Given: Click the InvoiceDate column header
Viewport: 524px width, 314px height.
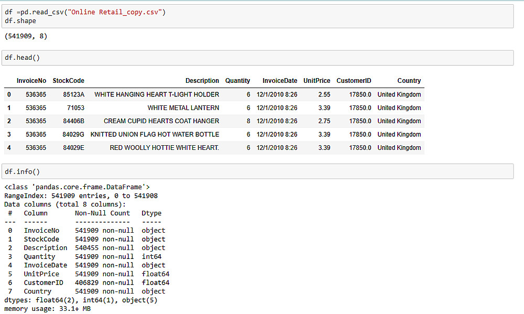Looking at the screenshot, I should coord(279,81).
